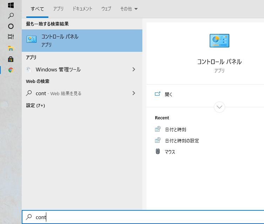Click mouse icon beside マウス
This screenshot has height=224, width=264.
point(158,151)
